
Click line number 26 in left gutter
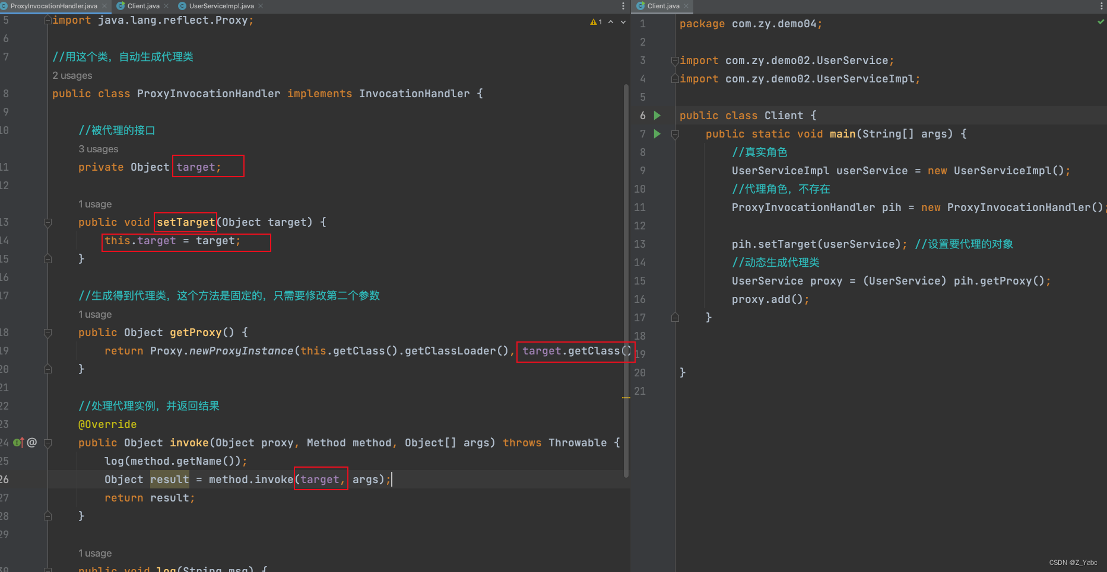point(5,480)
